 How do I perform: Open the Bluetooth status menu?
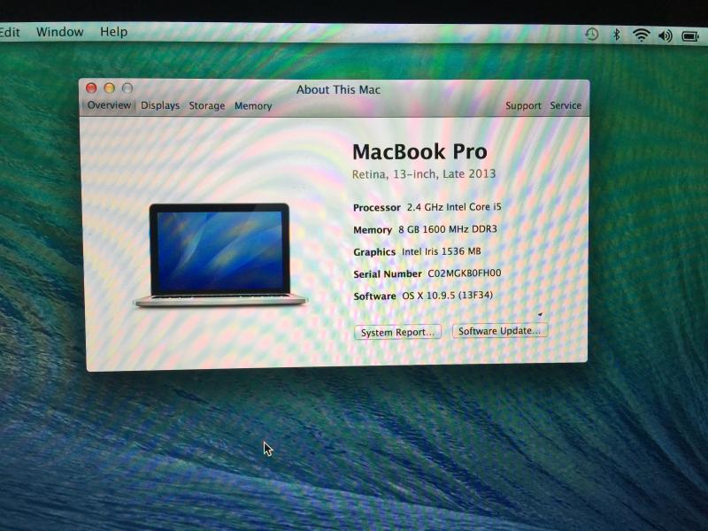coord(616,35)
